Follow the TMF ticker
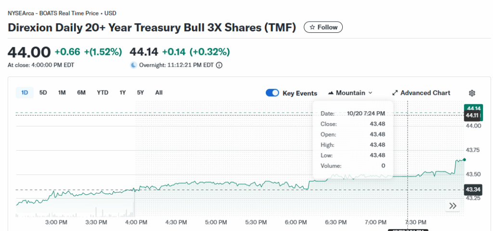Screen dimensions: 493x231 [324, 27]
